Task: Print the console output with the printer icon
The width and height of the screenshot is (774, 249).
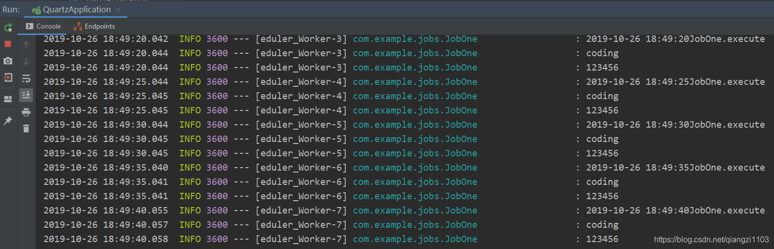Action: click(x=26, y=112)
